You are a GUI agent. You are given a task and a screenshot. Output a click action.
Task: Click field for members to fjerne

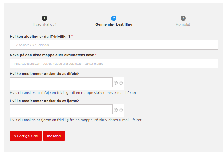pos(61,109)
